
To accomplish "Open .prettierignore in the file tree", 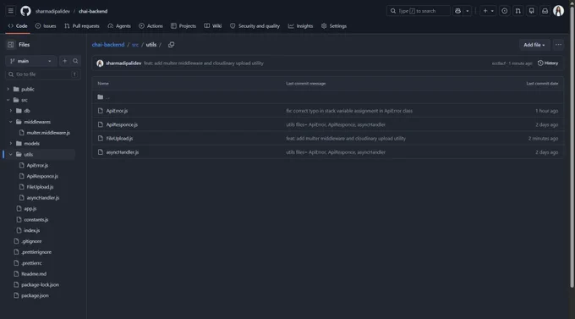I will (x=36, y=252).
